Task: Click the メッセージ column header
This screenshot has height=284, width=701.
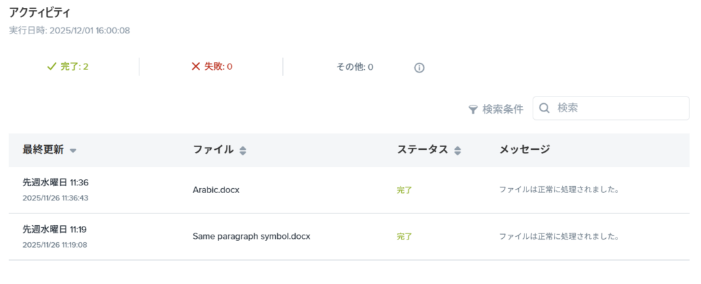Action: tap(524, 150)
